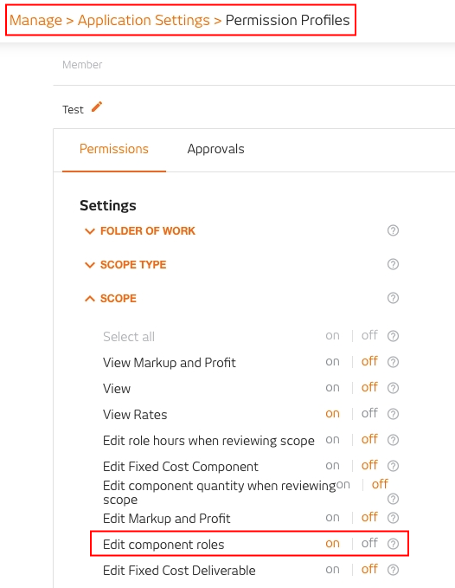This screenshot has height=588, width=455.
Task: Turn on View Markup and Profit
Action: (332, 362)
